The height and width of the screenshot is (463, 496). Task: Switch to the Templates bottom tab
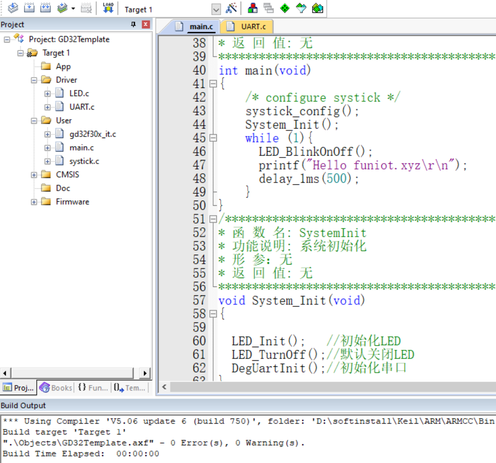tap(129, 388)
